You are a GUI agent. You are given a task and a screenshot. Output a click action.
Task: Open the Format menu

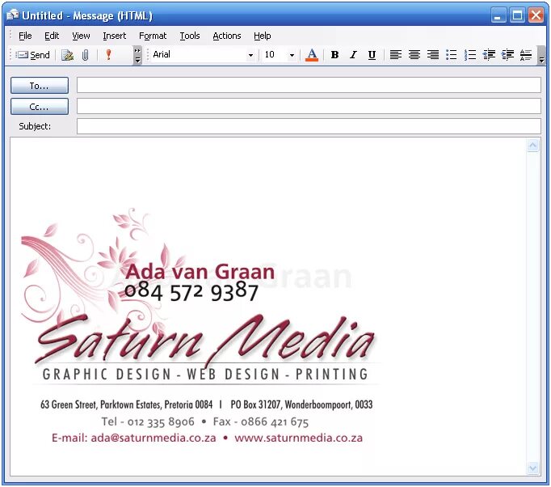(153, 36)
